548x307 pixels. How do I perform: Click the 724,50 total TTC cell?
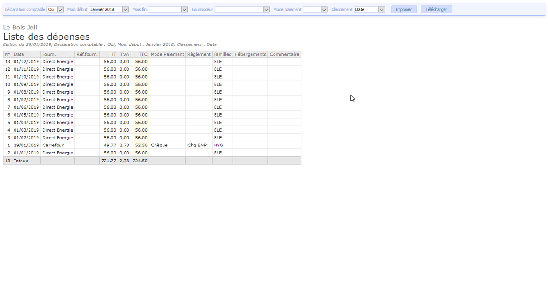click(x=140, y=161)
